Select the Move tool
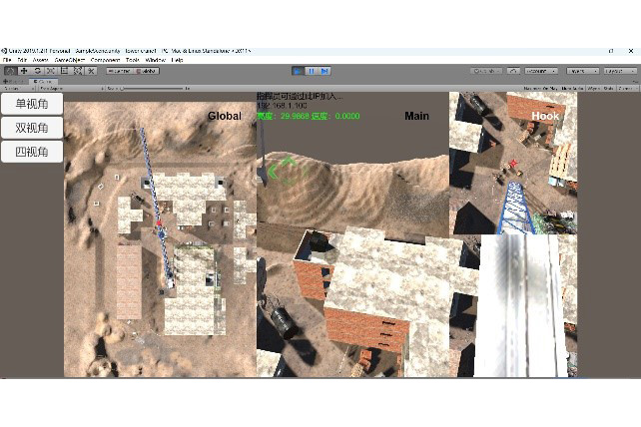Screen dimensions: 641x427 pos(24,71)
